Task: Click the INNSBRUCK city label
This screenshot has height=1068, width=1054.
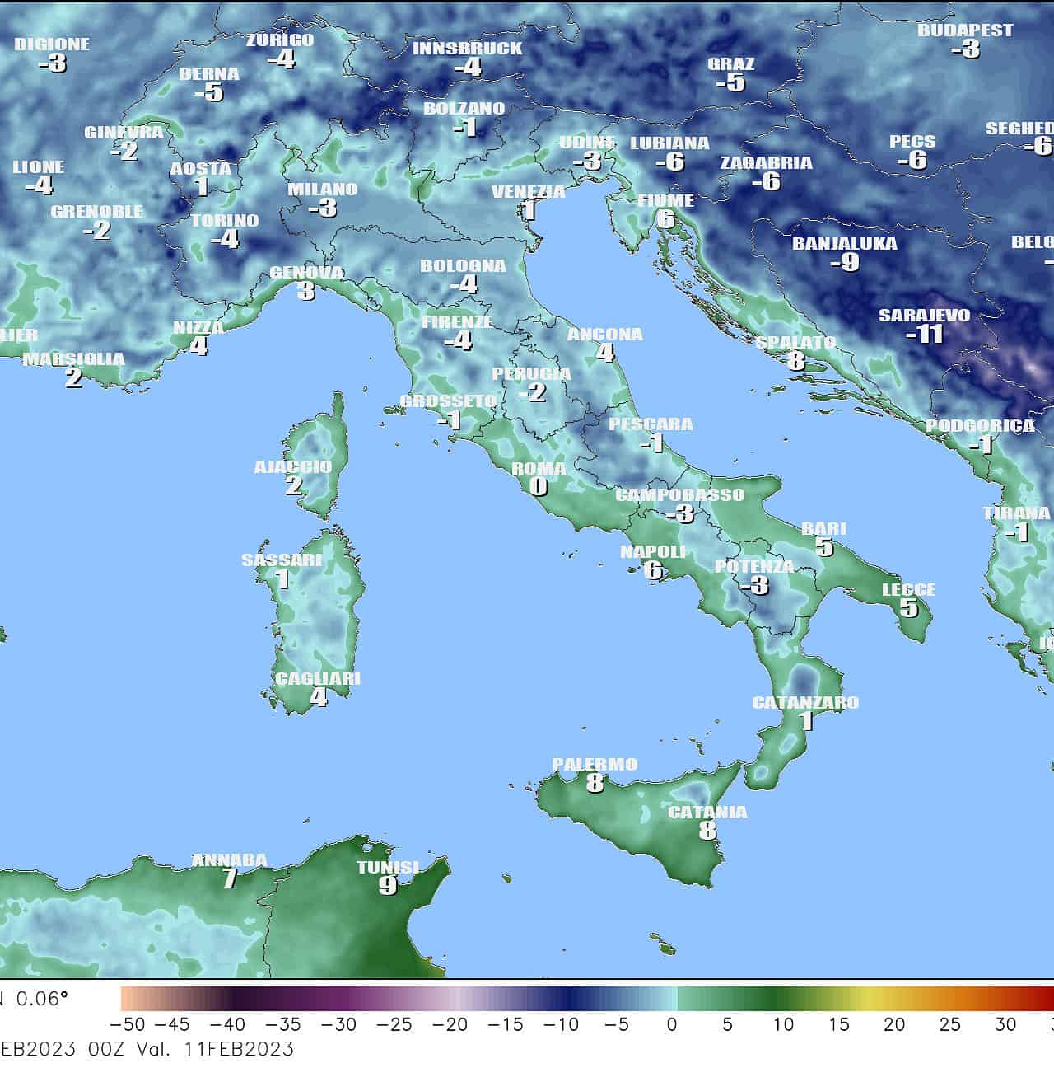Action: pos(468,49)
